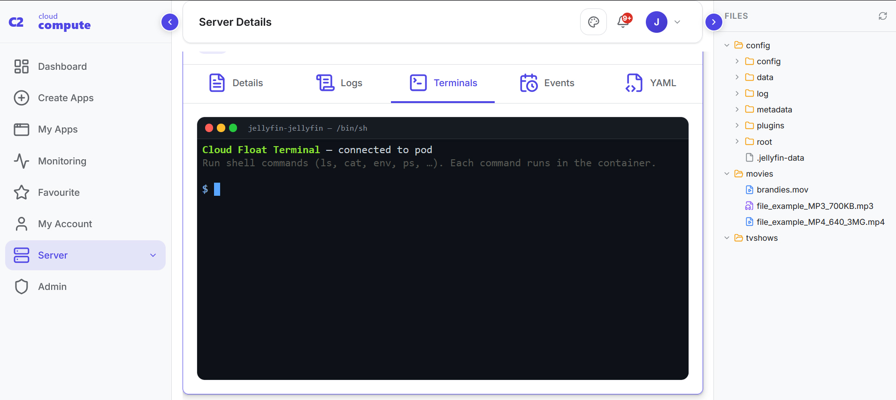The image size is (896, 400).
Task: Click the Events calendar-clock icon
Action: click(x=529, y=83)
